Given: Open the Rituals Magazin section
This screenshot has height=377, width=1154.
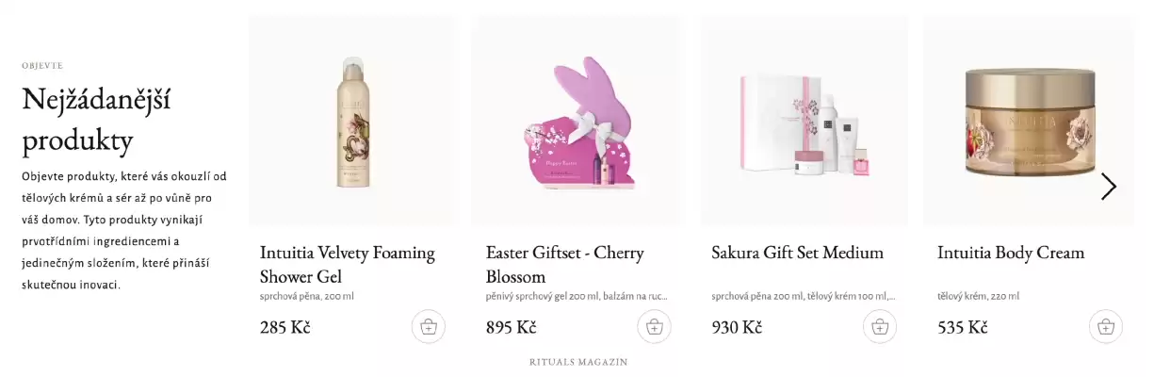Looking at the screenshot, I should click(x=578, y=362).
